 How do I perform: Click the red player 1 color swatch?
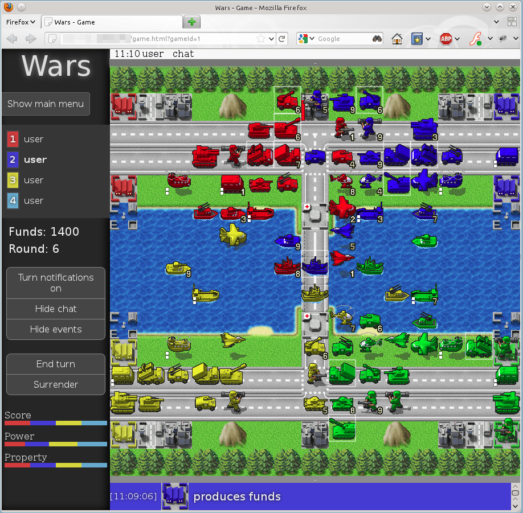tap(13, 139)
